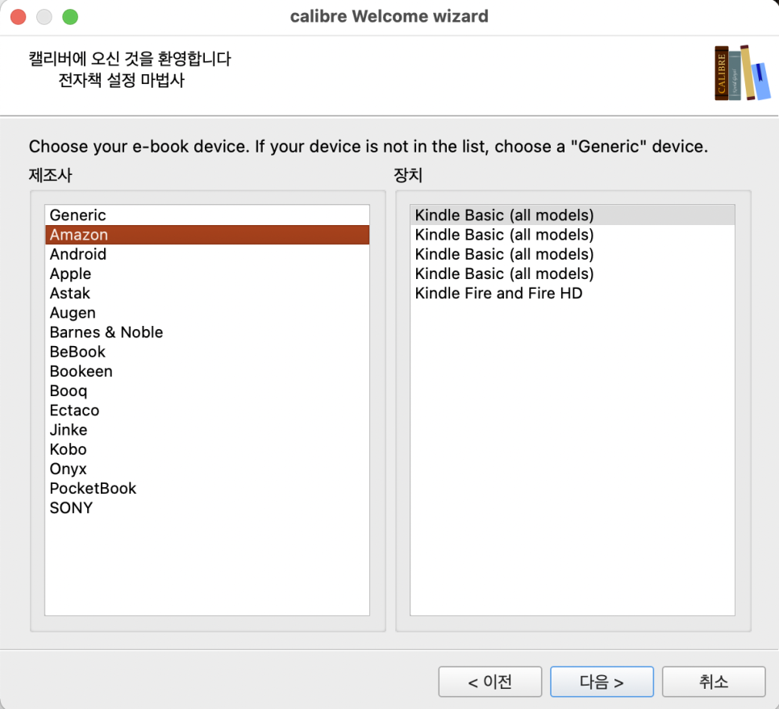Select Barnes & Noble manufacturer

tap(207, 332)
